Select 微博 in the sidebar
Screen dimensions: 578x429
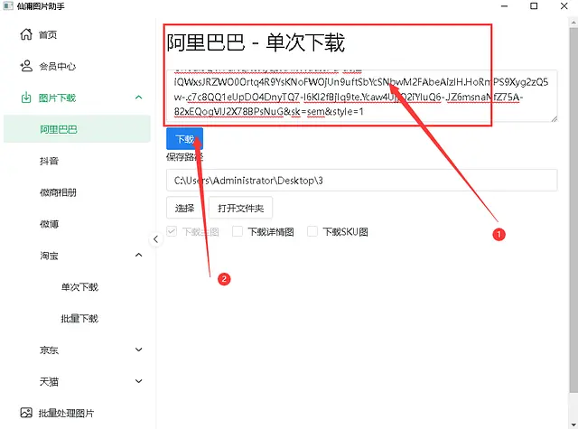[x=49, y=224]
